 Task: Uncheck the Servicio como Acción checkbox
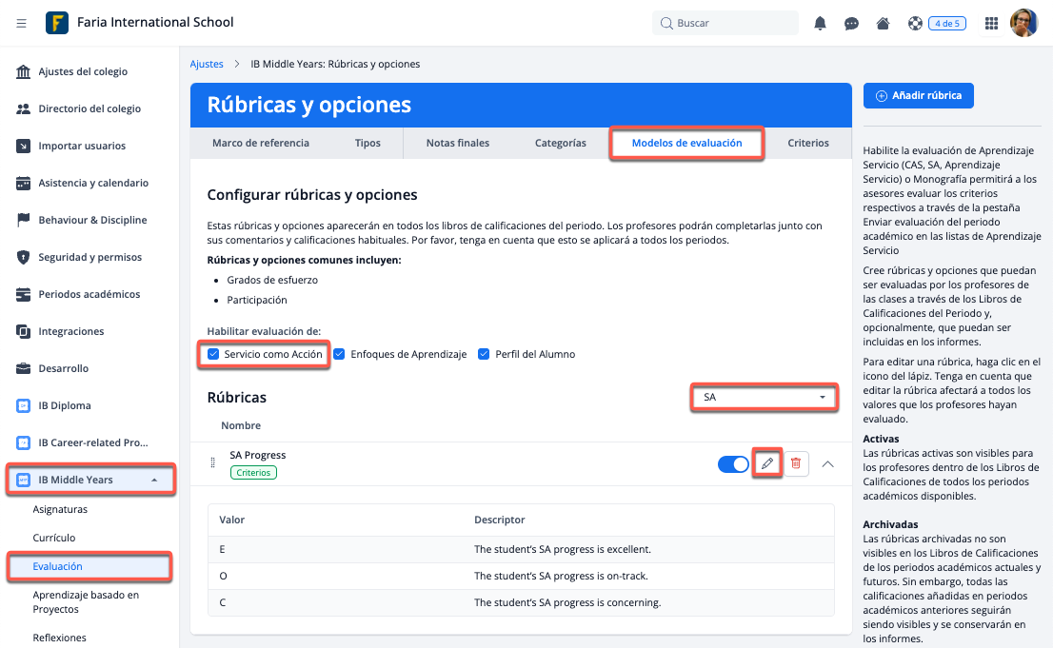(213, 354)
